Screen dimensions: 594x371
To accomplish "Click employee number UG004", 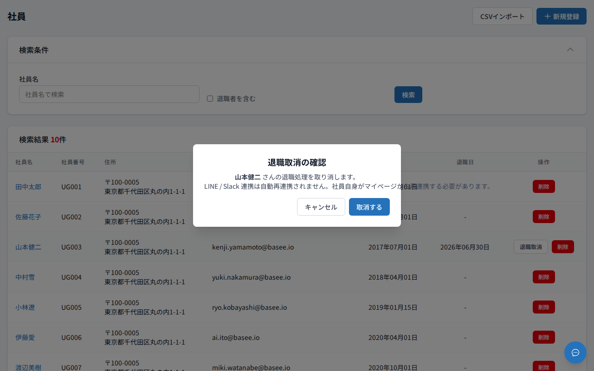I will click(x=71, y=277).
